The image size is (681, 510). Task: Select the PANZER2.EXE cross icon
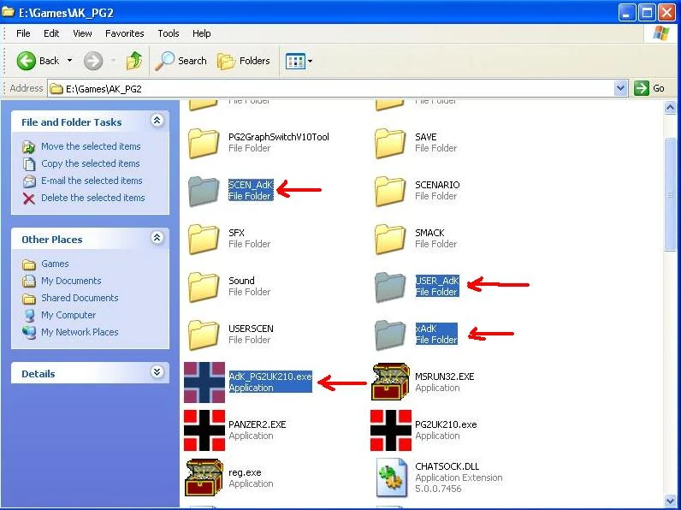(204, 430)
